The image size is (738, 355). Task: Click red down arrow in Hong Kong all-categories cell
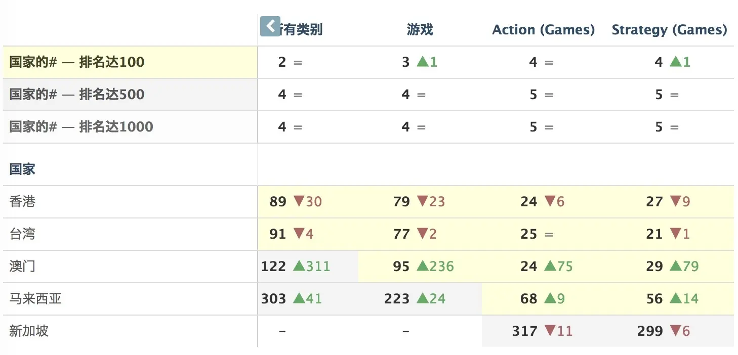pos(299,201)
